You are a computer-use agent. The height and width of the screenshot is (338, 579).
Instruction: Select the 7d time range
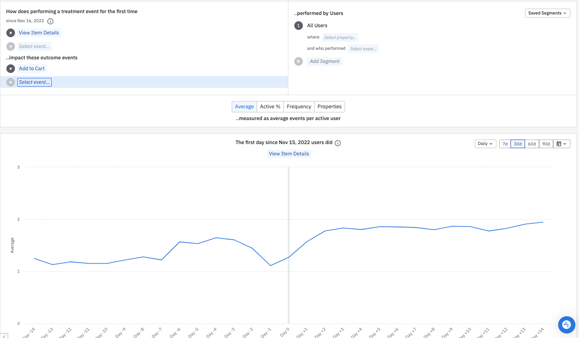coord(505,144)
